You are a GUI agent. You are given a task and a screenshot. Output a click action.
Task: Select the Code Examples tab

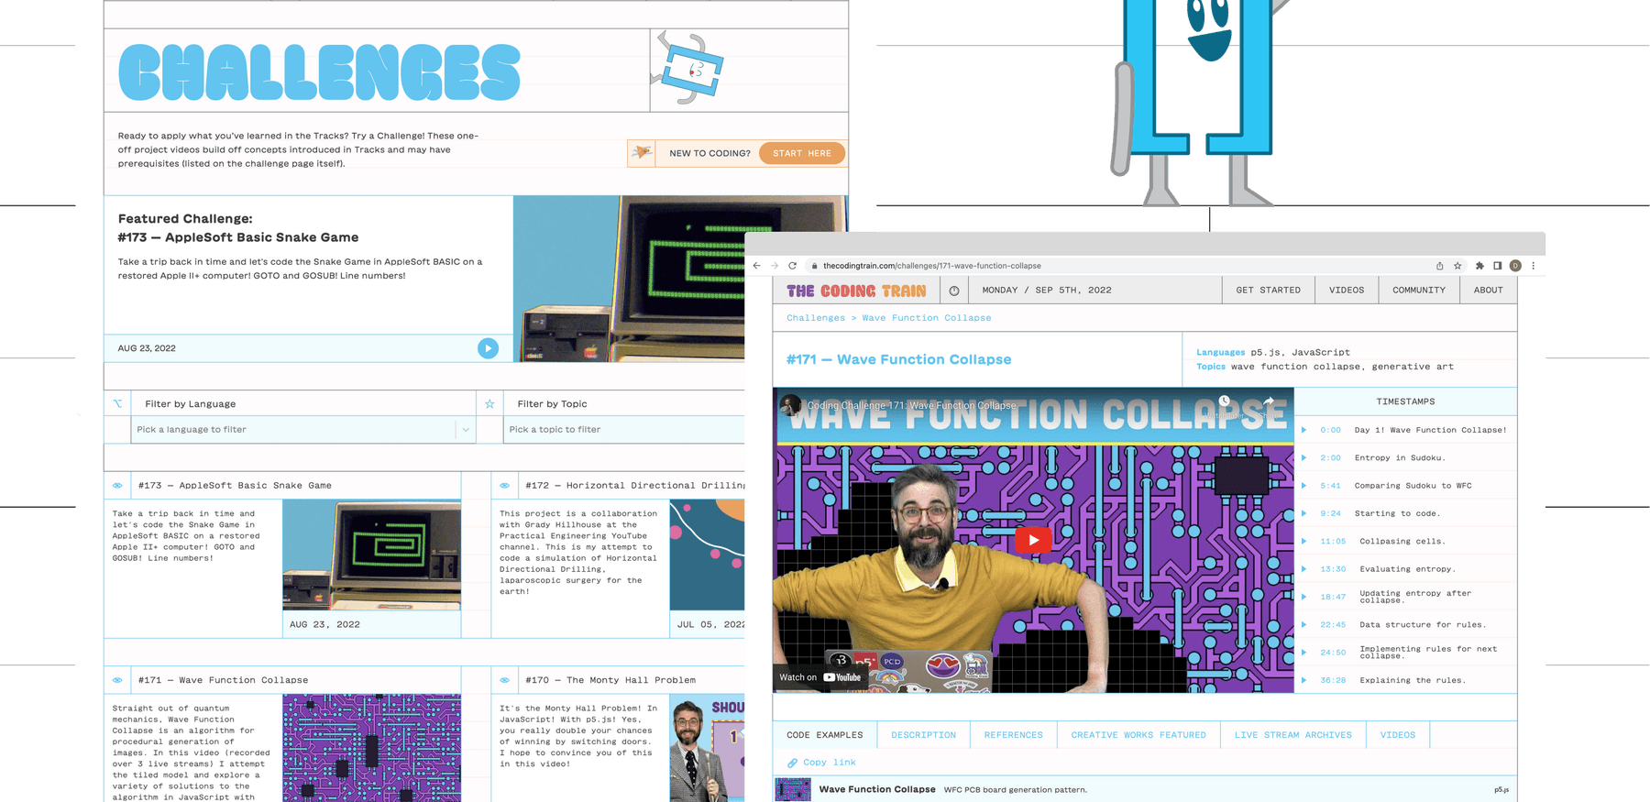(825, 735)
